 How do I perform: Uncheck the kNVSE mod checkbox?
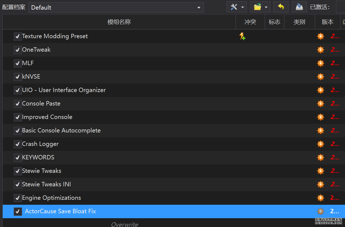coord(18,77)
